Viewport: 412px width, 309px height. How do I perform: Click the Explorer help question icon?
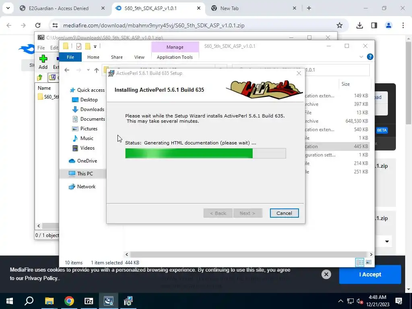(370, 57)
